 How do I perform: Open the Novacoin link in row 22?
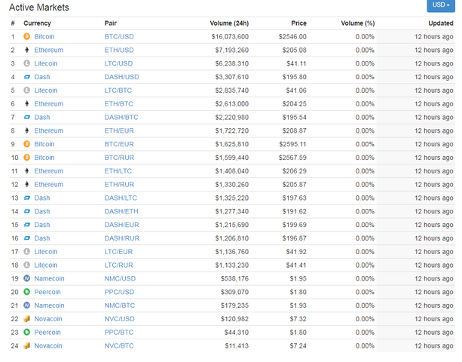[48, 319]
